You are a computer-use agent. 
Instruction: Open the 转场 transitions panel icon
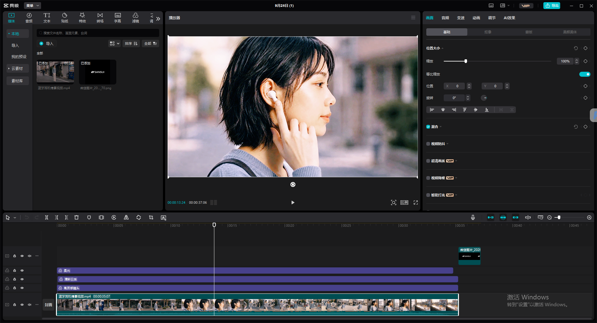tap(100, 18)
